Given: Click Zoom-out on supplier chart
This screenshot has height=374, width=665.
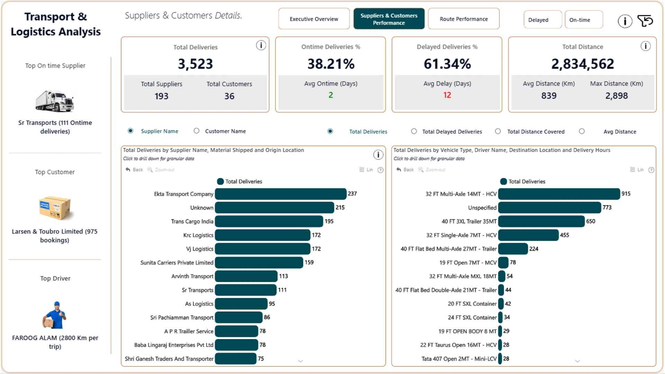Looking at the screenshot, I should (161, 170).
